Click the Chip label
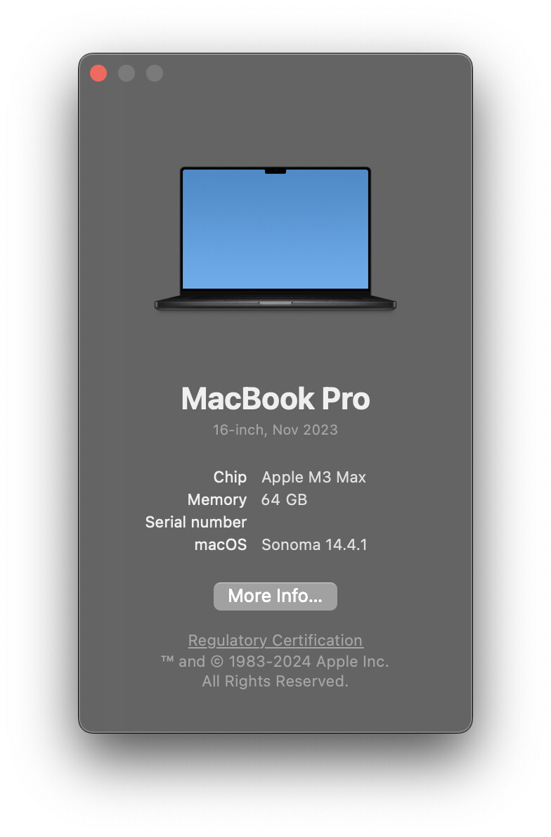 click(x=230, y=477)
